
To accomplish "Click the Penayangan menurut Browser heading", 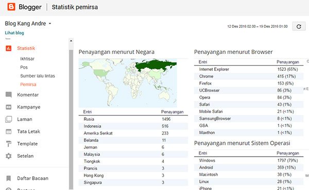I will pos(233,52).
